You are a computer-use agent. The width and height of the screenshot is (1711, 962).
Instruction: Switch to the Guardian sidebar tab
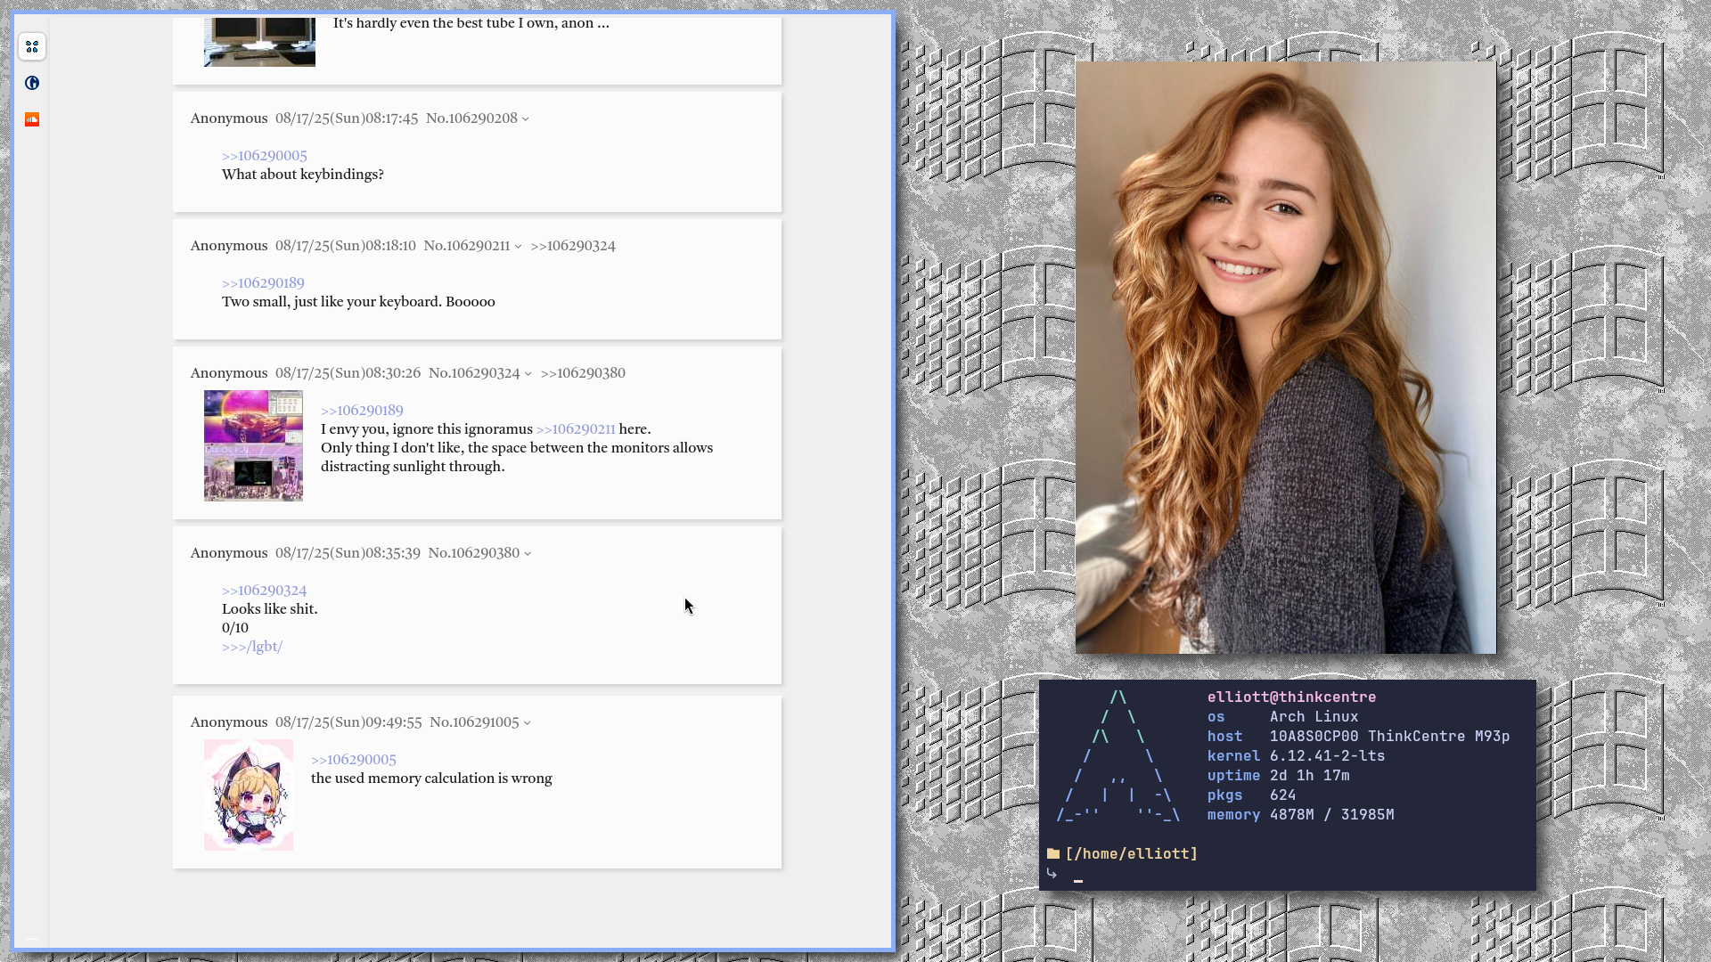[32, 83]
